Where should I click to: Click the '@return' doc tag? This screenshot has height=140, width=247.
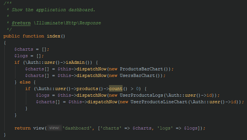[x=21, y=23]
